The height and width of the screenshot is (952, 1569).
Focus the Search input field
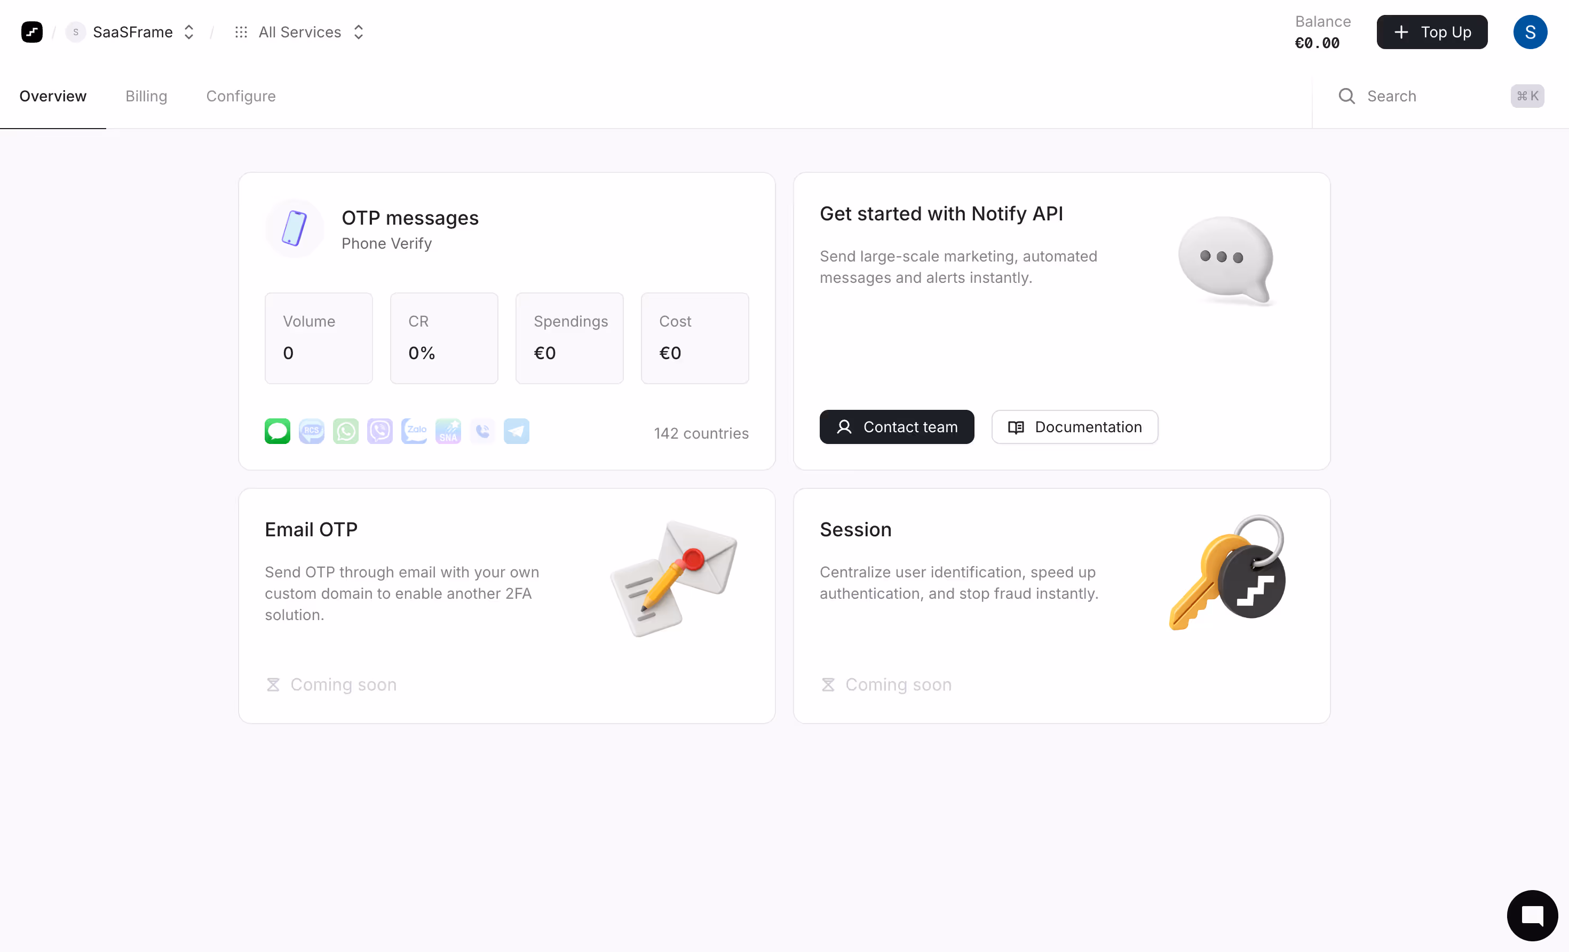pos(1427,96)
